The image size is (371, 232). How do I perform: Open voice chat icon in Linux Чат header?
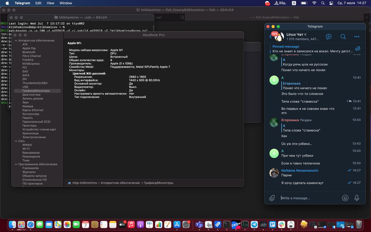pos(329,37)
